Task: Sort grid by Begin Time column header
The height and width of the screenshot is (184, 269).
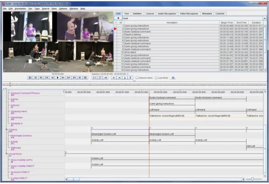Action: tap(227, 22)
